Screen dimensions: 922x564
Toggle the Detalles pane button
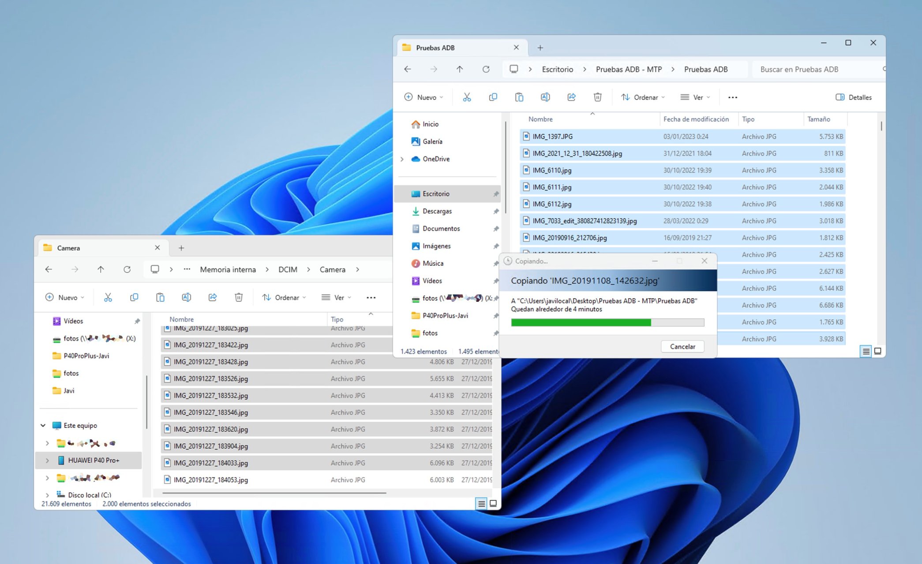pos(854,97)
